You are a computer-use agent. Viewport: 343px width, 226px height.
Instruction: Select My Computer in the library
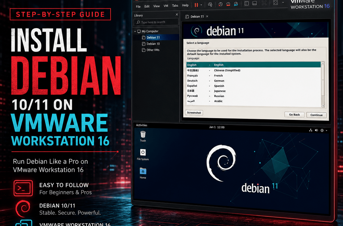tap(150, 31)
